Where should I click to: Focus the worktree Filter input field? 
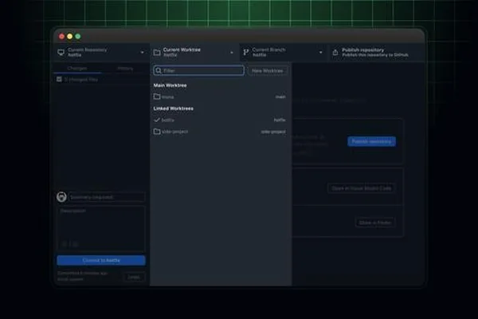pos(198,70)
